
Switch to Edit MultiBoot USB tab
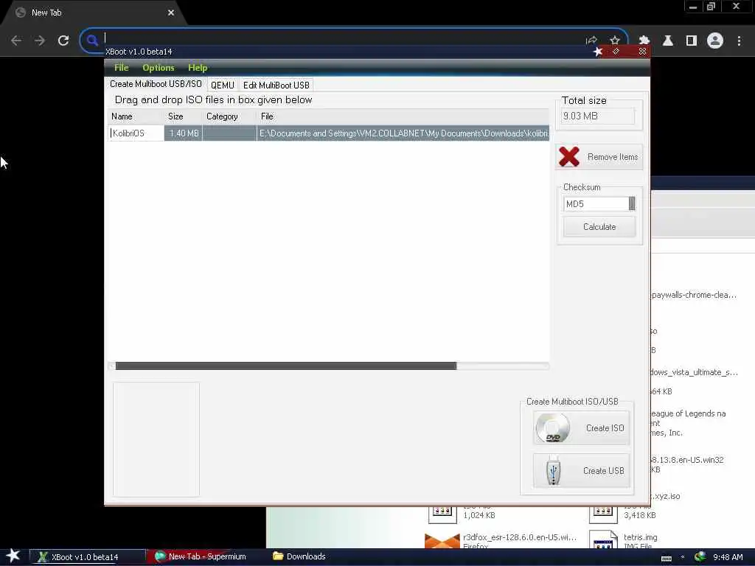click(276, 85)
